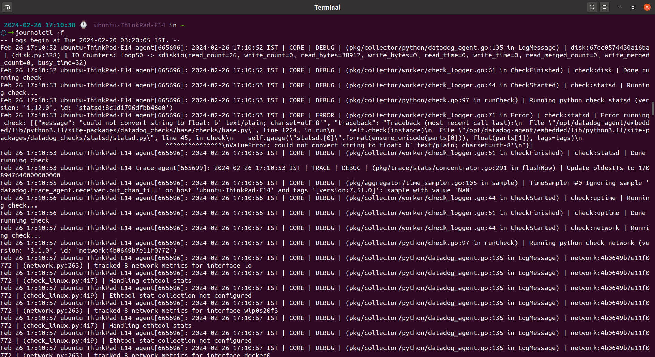Click 'check:disk' in CheckFinished line
Viewport: 655px width, 357px height.
[593, 70]
